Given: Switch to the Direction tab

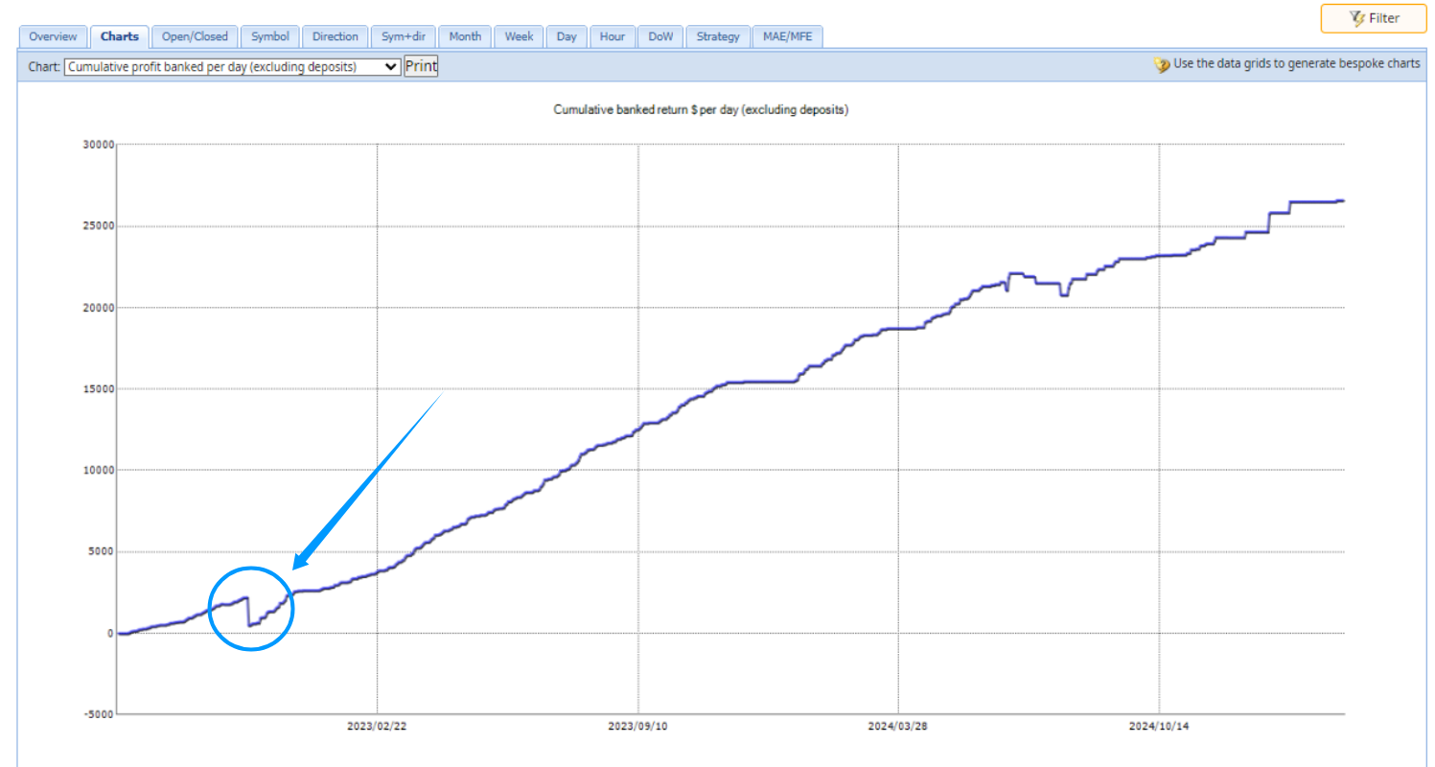Looking at the screenshot, I should (335, 36).
